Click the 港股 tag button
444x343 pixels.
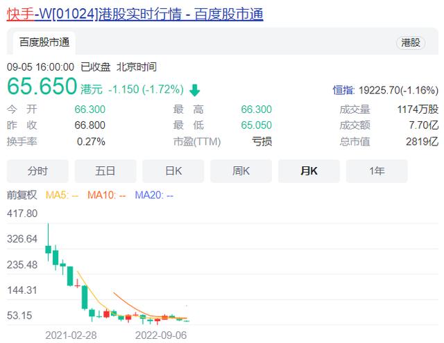[410, 43]
